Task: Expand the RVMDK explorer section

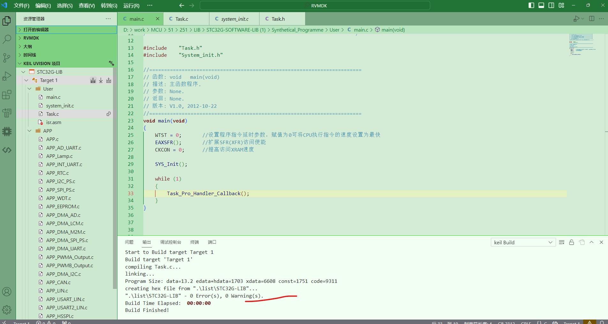Action: click(31, 38)
